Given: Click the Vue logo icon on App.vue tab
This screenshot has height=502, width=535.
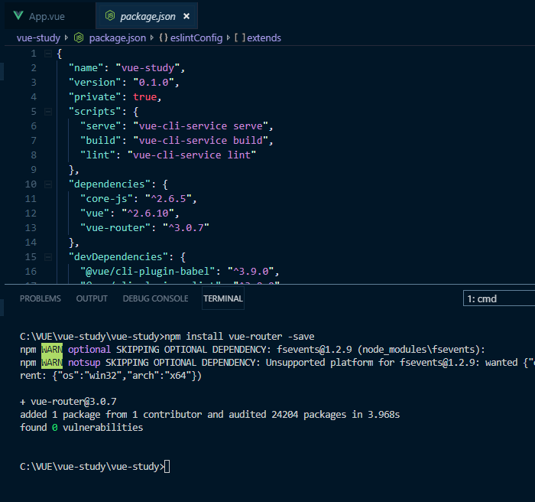Looking at the screenshot, I should pos(18,16).
